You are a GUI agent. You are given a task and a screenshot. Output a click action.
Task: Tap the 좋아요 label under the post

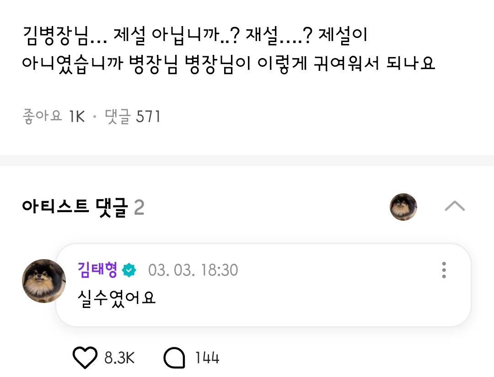coord(42,117)
